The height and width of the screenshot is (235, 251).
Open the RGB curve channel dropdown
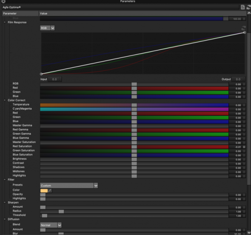pyautogui.click(x=47, y=28)
